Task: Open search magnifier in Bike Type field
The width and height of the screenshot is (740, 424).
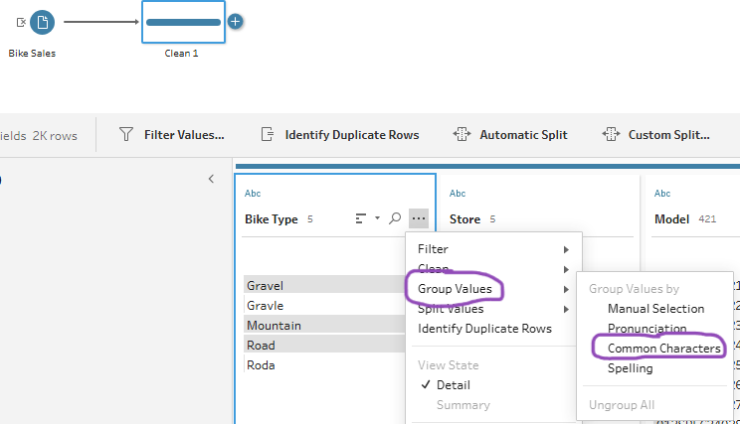Action: pyautogui.click(x=395, y=218)
